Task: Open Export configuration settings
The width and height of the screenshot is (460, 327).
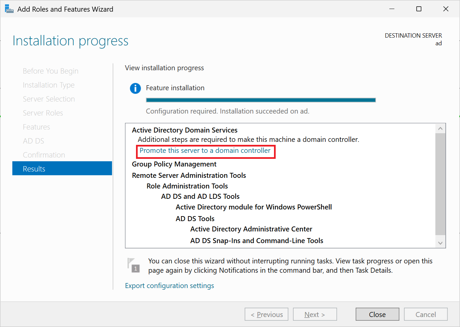Action: (x=169, y=285)
